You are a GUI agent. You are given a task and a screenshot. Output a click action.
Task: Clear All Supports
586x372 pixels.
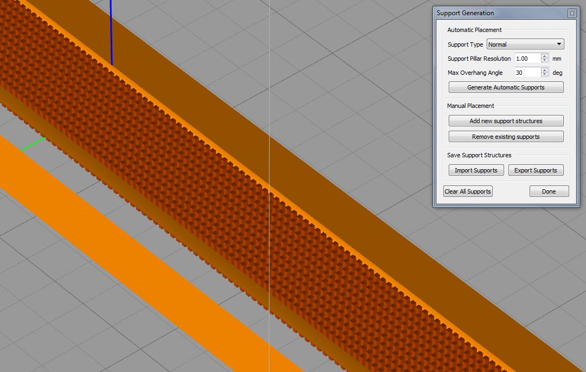(468, 191)
